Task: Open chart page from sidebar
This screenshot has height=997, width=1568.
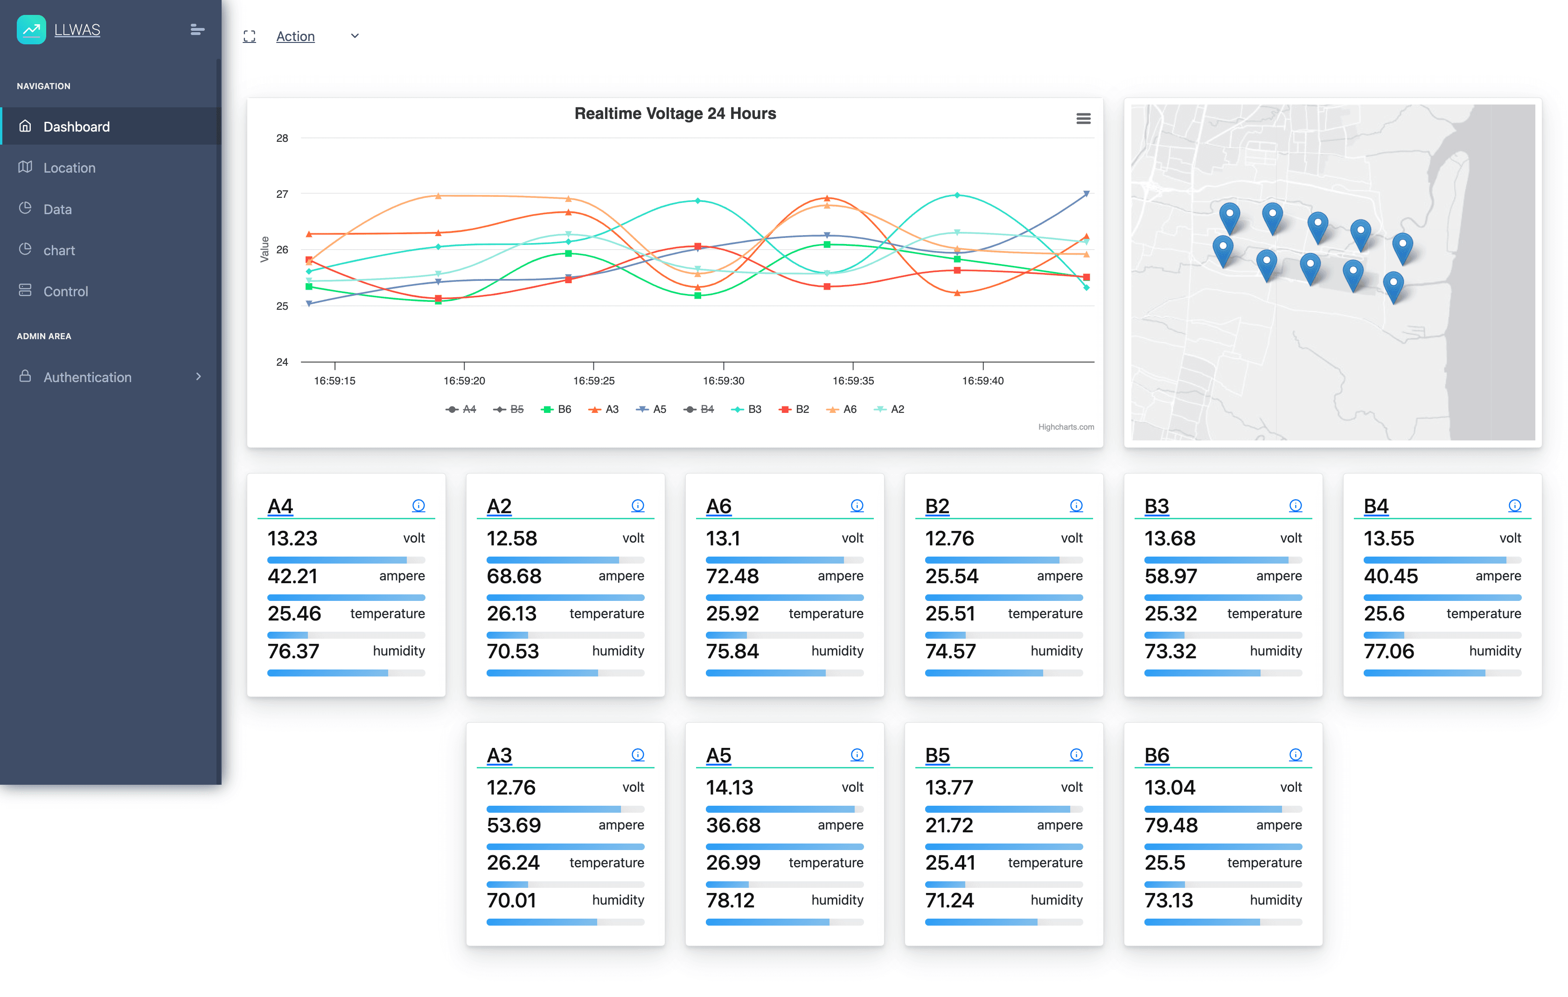Action: (111, 250)
